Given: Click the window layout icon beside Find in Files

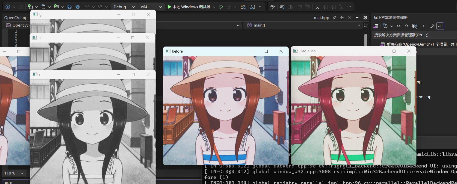Looking at the screenshot, I should 253,7.
